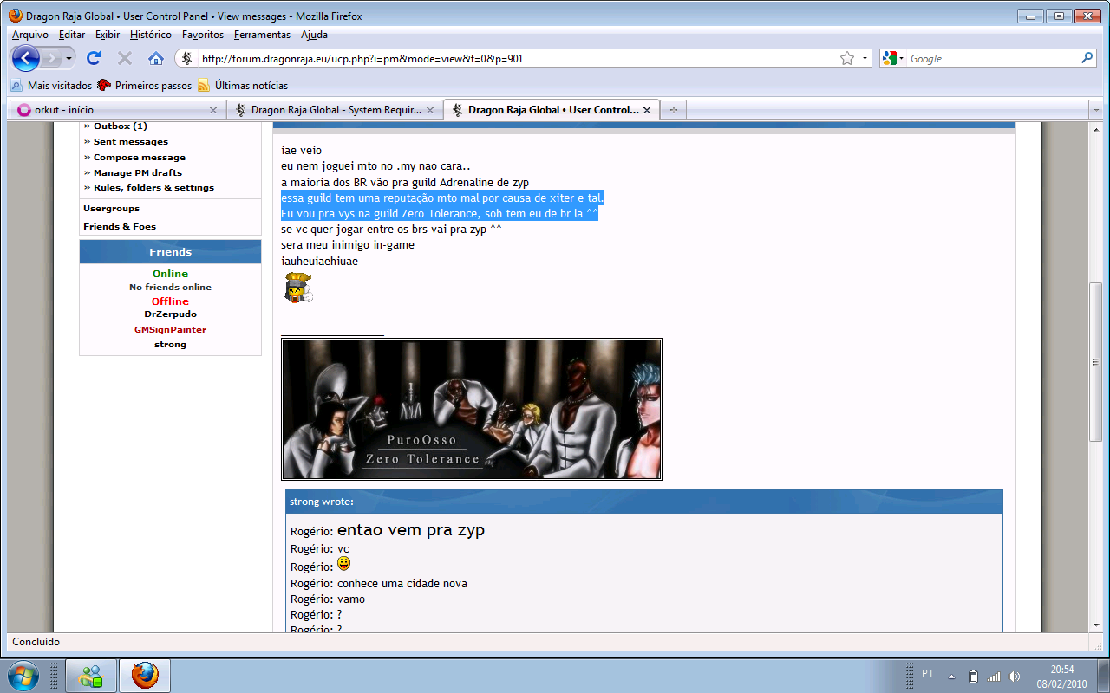
Task: Open Firefox from the Windows taskbar
Action: pos(146,675)
